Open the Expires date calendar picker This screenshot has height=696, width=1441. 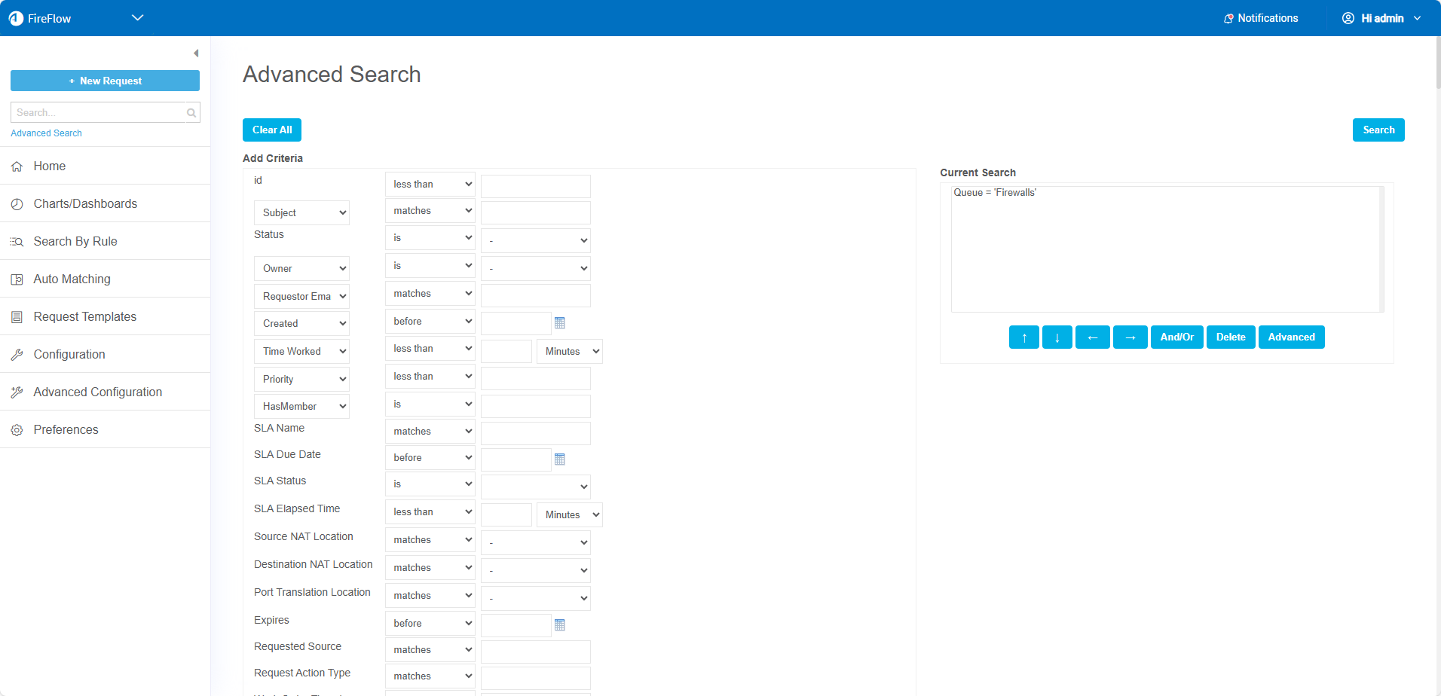pos(559,625)
